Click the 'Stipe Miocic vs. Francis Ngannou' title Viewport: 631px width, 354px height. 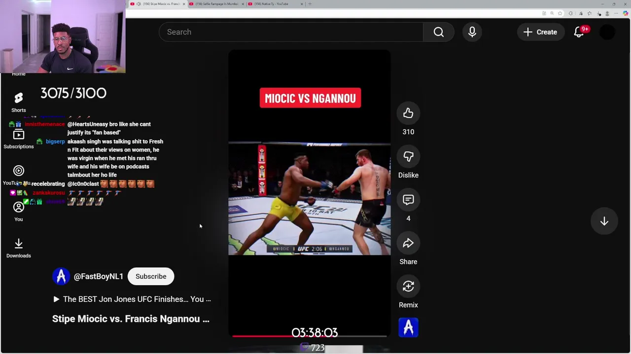pos(131,319)
